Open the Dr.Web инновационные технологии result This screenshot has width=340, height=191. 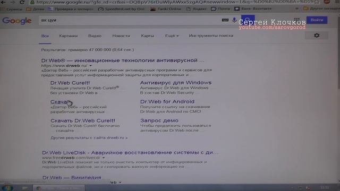pyautogui.click(x=123, y=60)
